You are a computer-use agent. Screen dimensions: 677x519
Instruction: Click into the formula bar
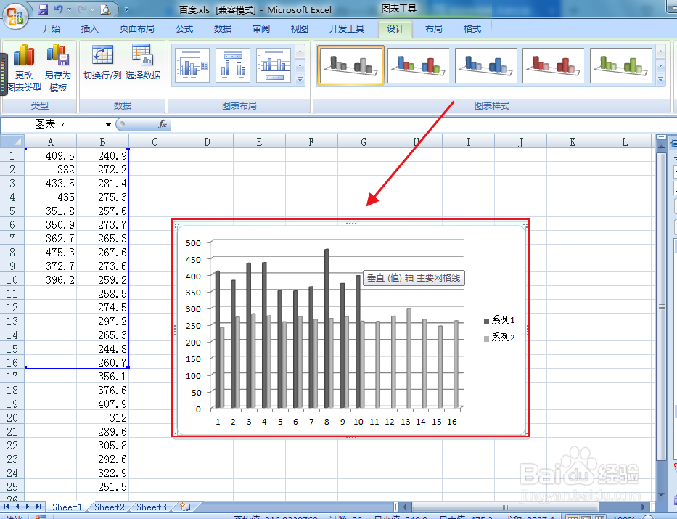423,125
